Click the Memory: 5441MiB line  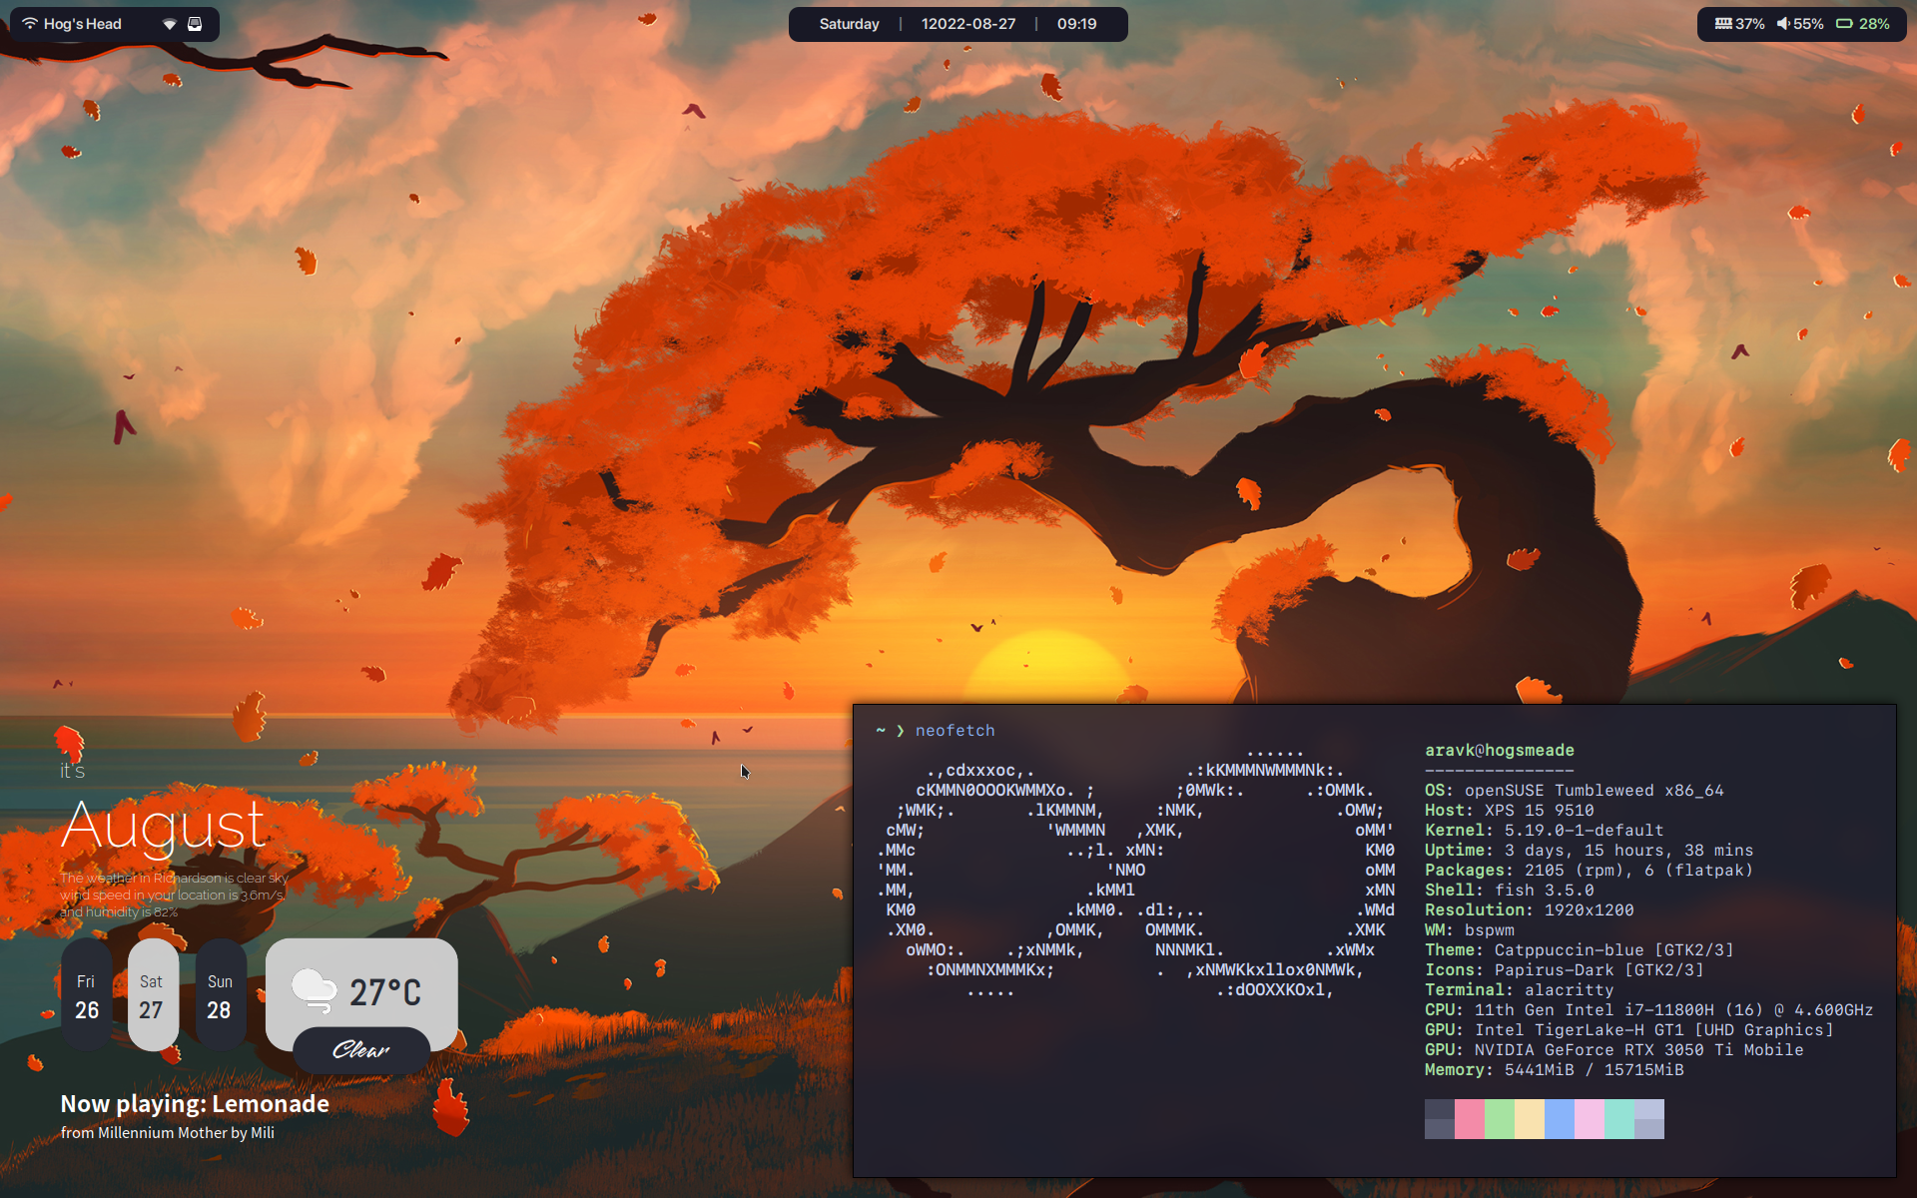tap(1555, 1070)
